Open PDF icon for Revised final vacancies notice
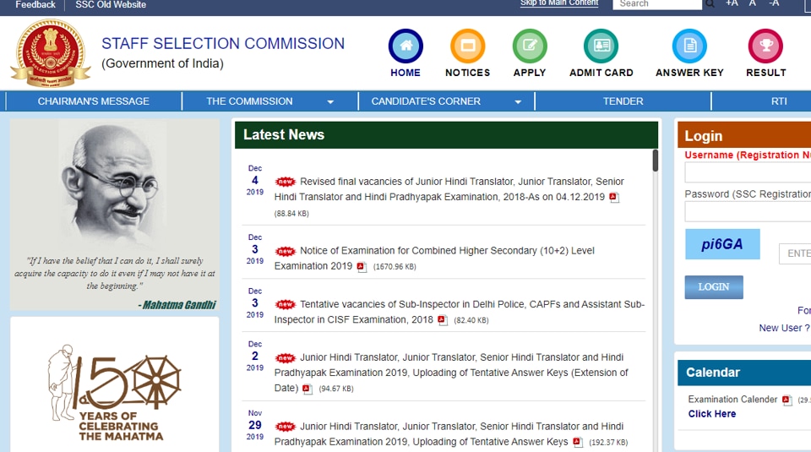 (x=614, y=197)
